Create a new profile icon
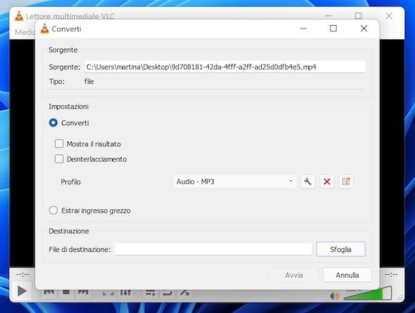The width and height of the screenshot is (415, 313). click(346, 182)
